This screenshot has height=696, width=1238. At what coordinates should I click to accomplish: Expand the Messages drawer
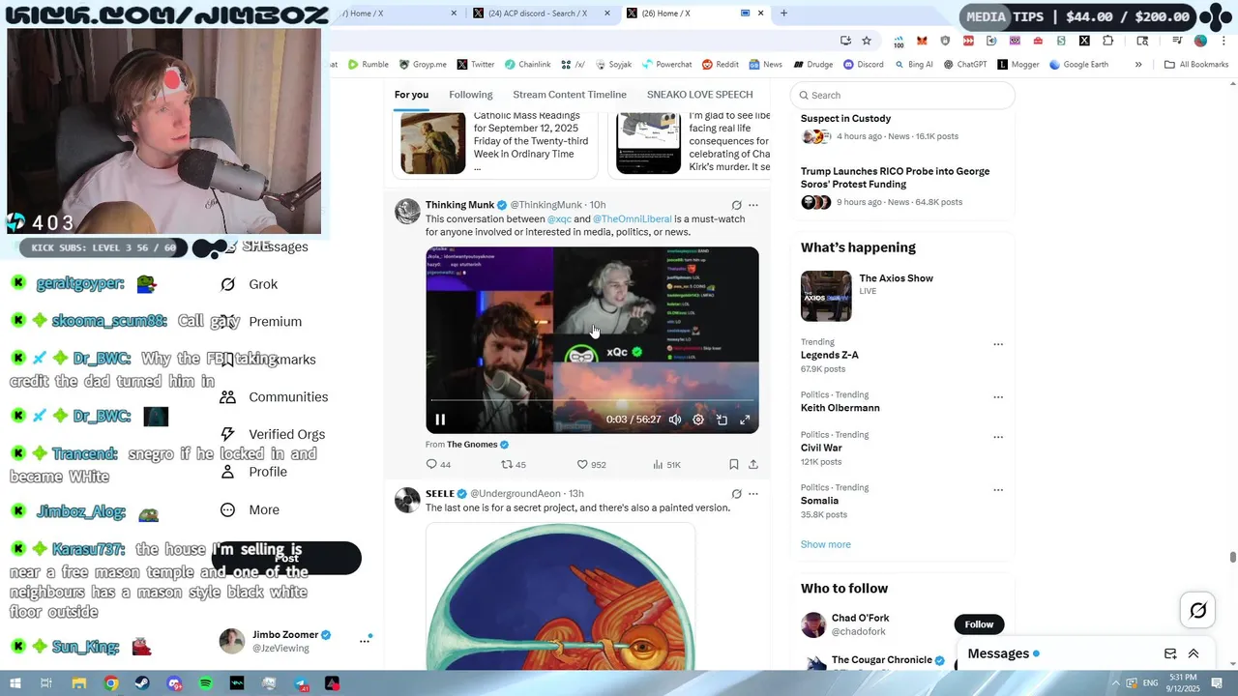coord(1194,653)
